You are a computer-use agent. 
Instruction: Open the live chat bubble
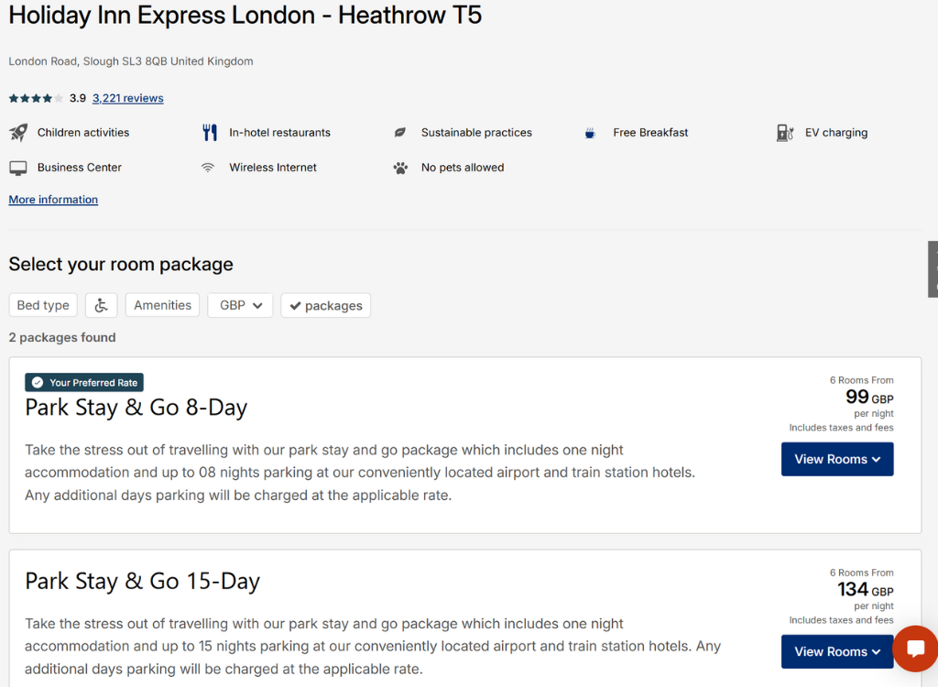(x=914, y=649)
